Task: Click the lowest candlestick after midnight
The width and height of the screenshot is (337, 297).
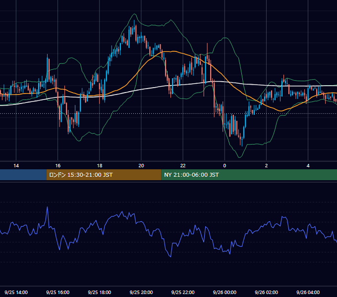Action: tap(242, 142)
